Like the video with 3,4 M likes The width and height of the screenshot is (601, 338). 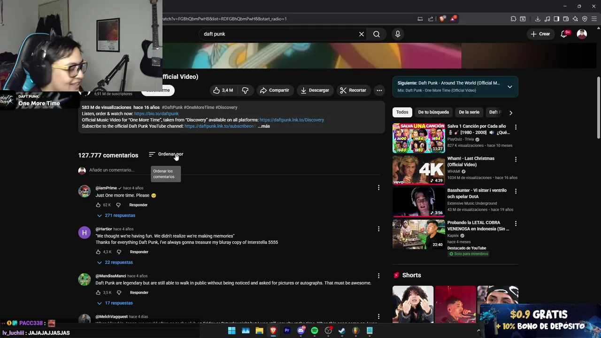click(x=223, y=90)
